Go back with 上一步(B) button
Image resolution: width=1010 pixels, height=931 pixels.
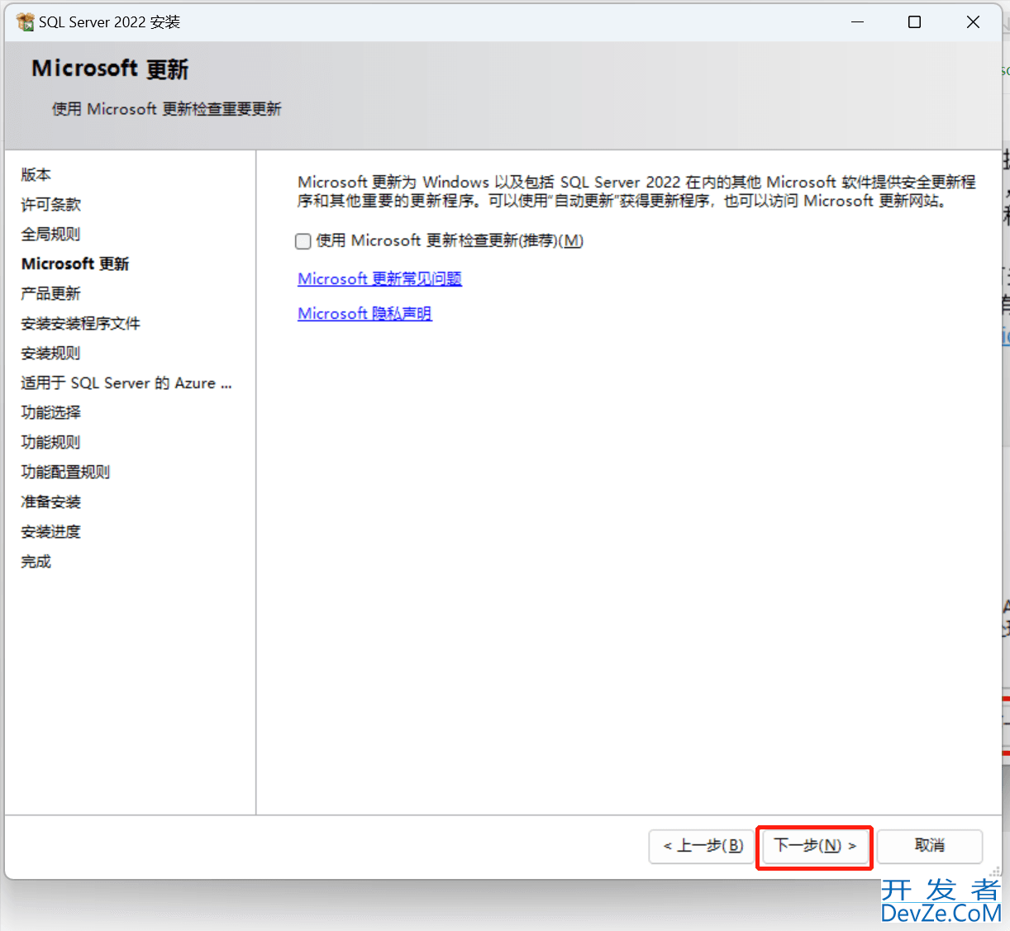pos(702,846)
